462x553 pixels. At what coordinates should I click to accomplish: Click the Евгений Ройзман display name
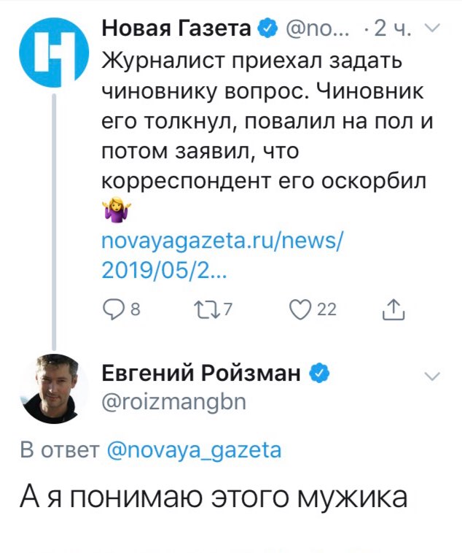[200, 374]
